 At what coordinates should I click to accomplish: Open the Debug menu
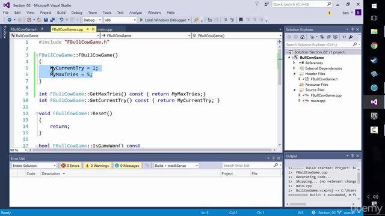click(x=76, y=13)
